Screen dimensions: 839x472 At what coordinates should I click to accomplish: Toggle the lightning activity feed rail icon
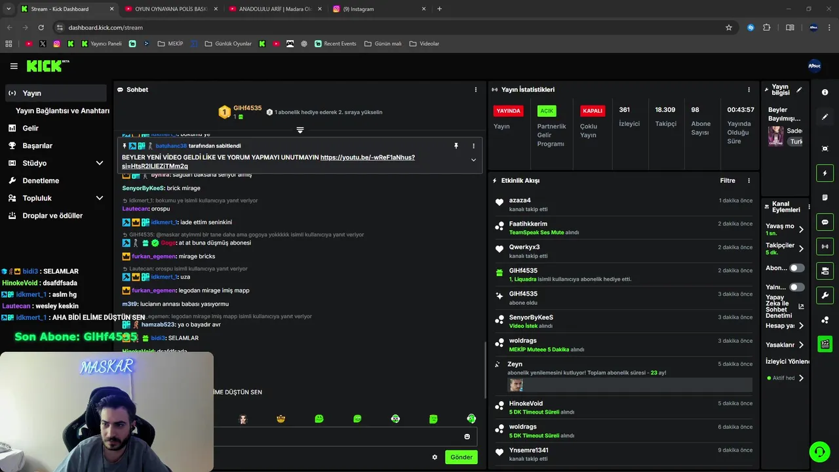[x=825, y=173]
